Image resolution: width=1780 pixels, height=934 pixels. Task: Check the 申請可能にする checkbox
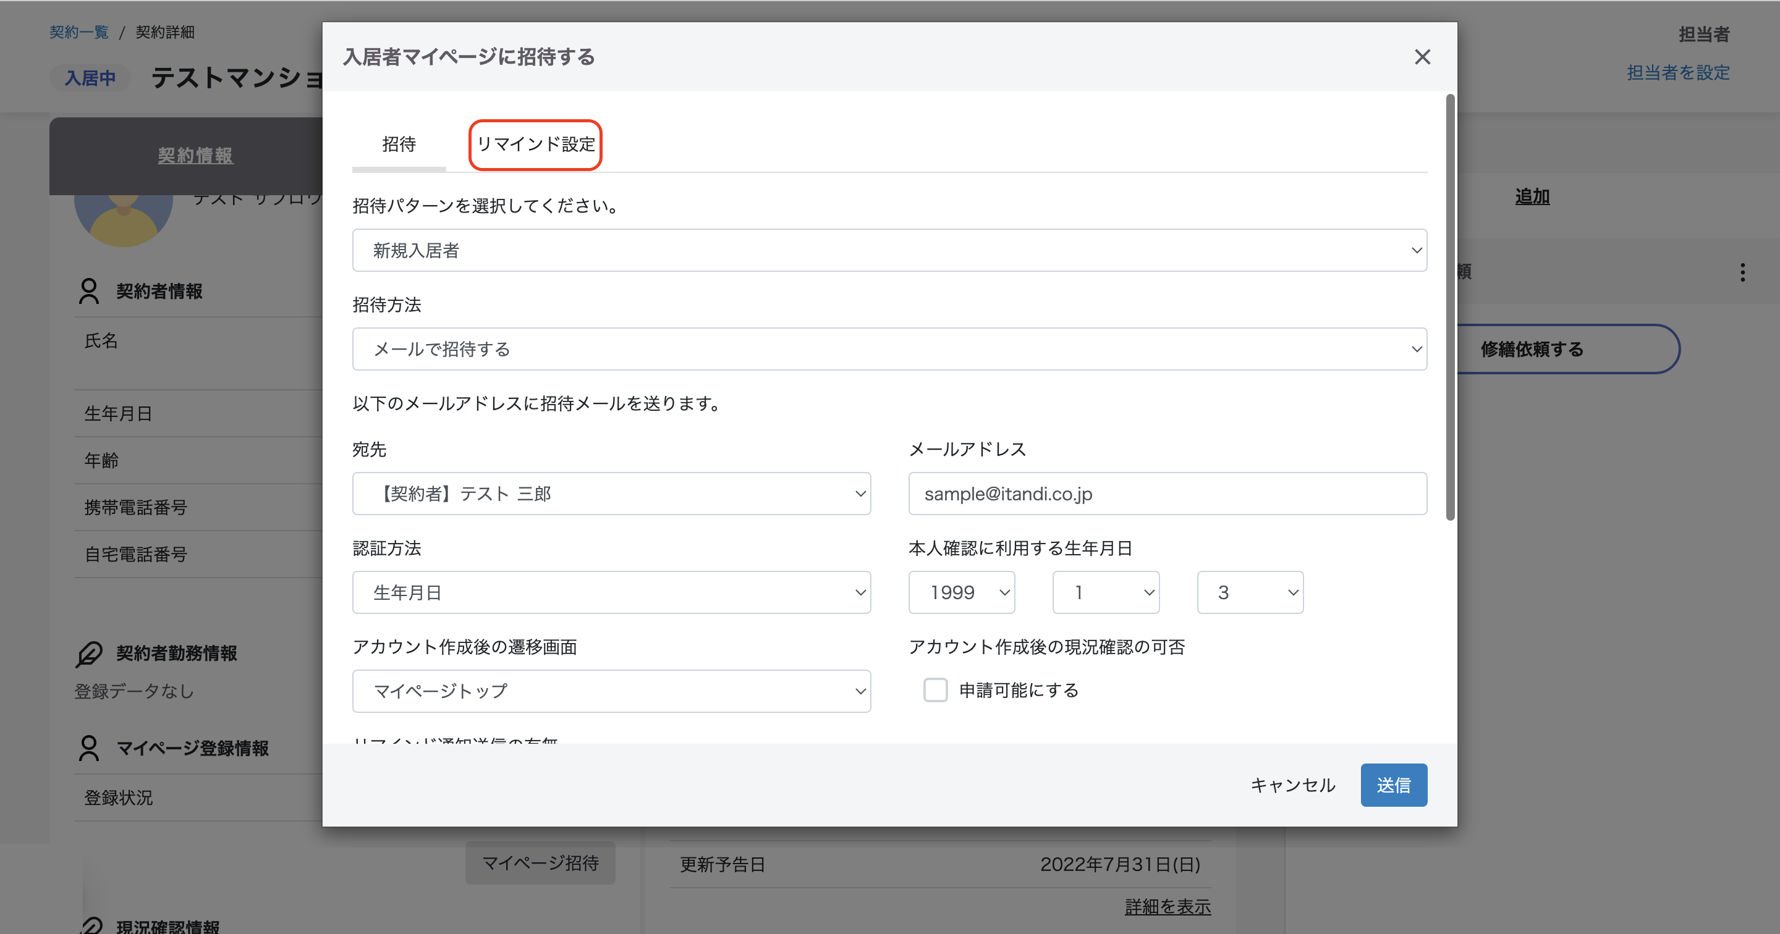pos(935,689)
